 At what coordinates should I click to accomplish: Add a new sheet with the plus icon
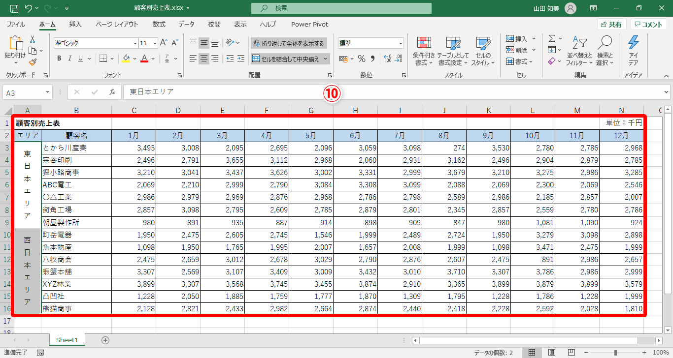point(105,340)
